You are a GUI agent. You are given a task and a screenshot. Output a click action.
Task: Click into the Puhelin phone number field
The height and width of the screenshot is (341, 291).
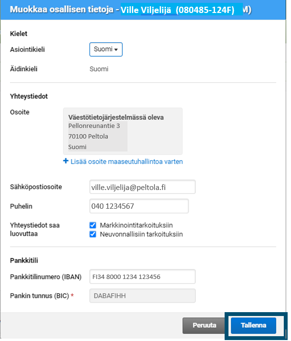139,206
